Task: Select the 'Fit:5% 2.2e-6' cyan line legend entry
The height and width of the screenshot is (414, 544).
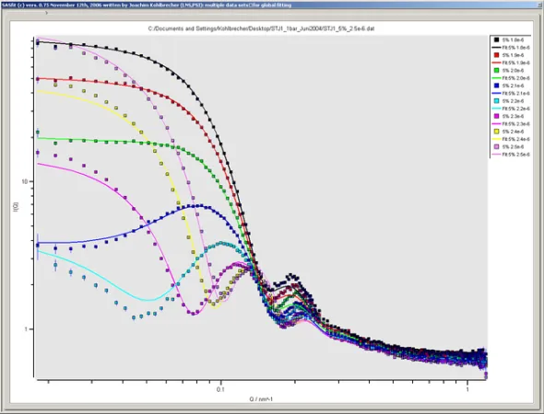Action: click(x=511, y=109)
